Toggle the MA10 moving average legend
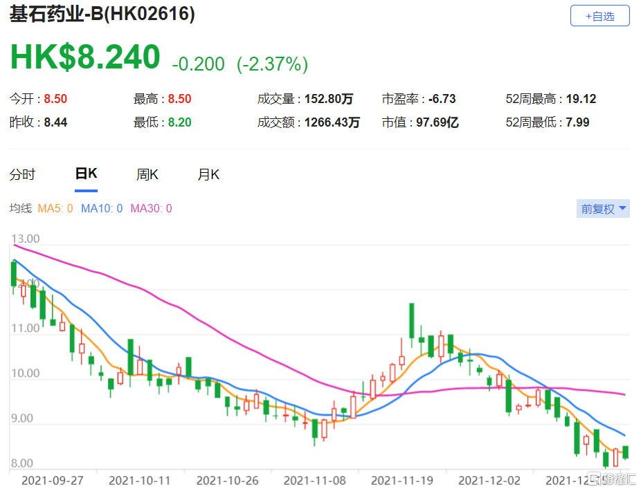 tap(102, 209)
